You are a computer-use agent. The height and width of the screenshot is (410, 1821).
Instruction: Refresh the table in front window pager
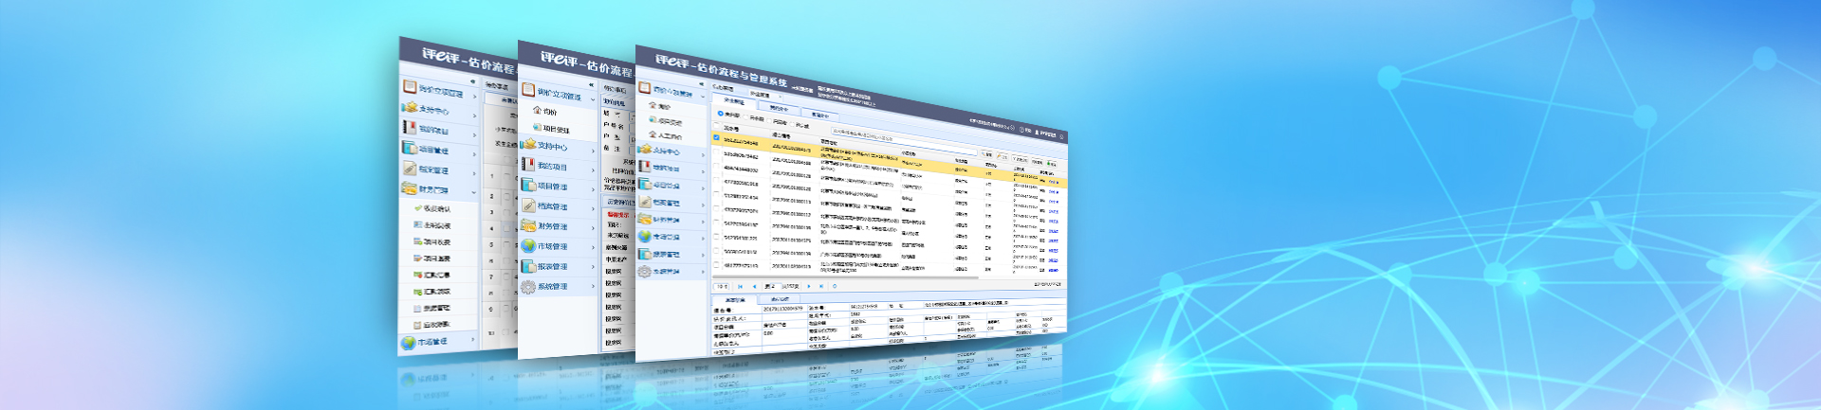tap(835, 286)
